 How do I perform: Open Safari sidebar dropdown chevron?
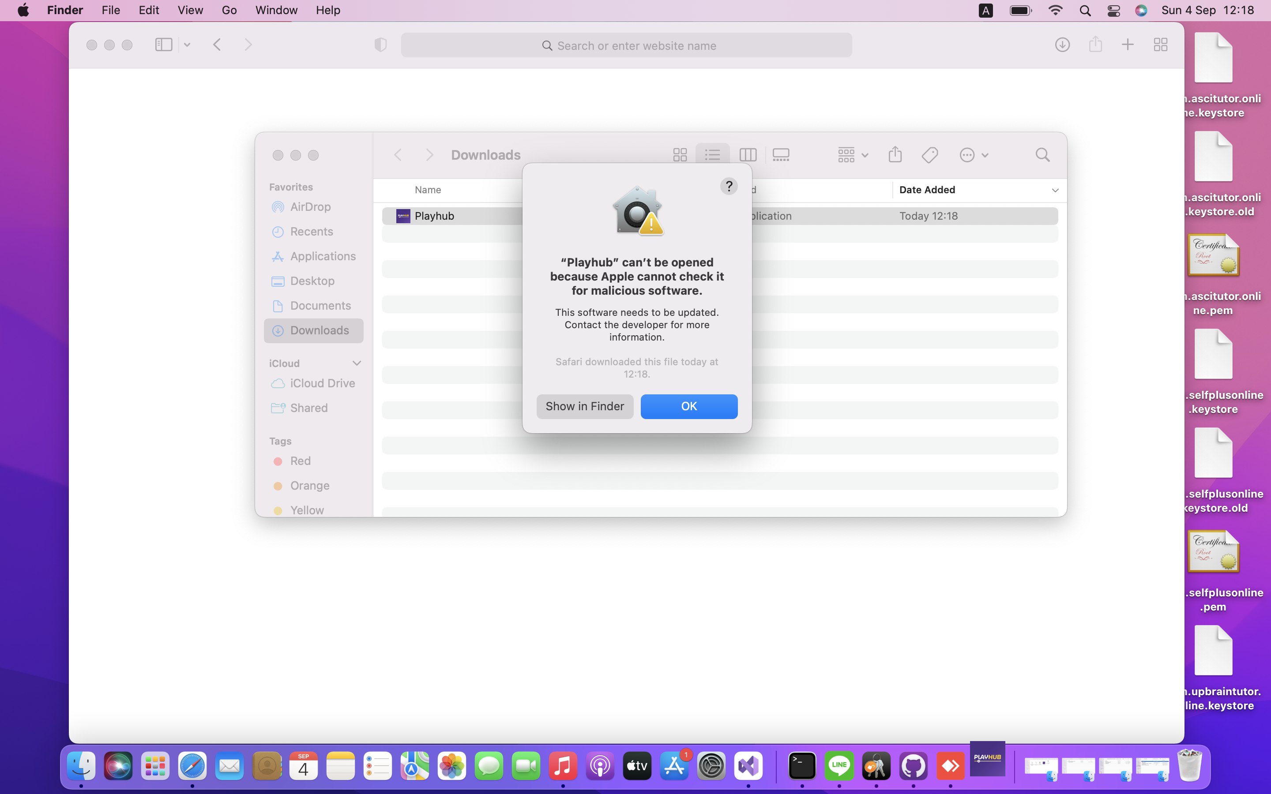pyautogui.click(x=186, y=45)
